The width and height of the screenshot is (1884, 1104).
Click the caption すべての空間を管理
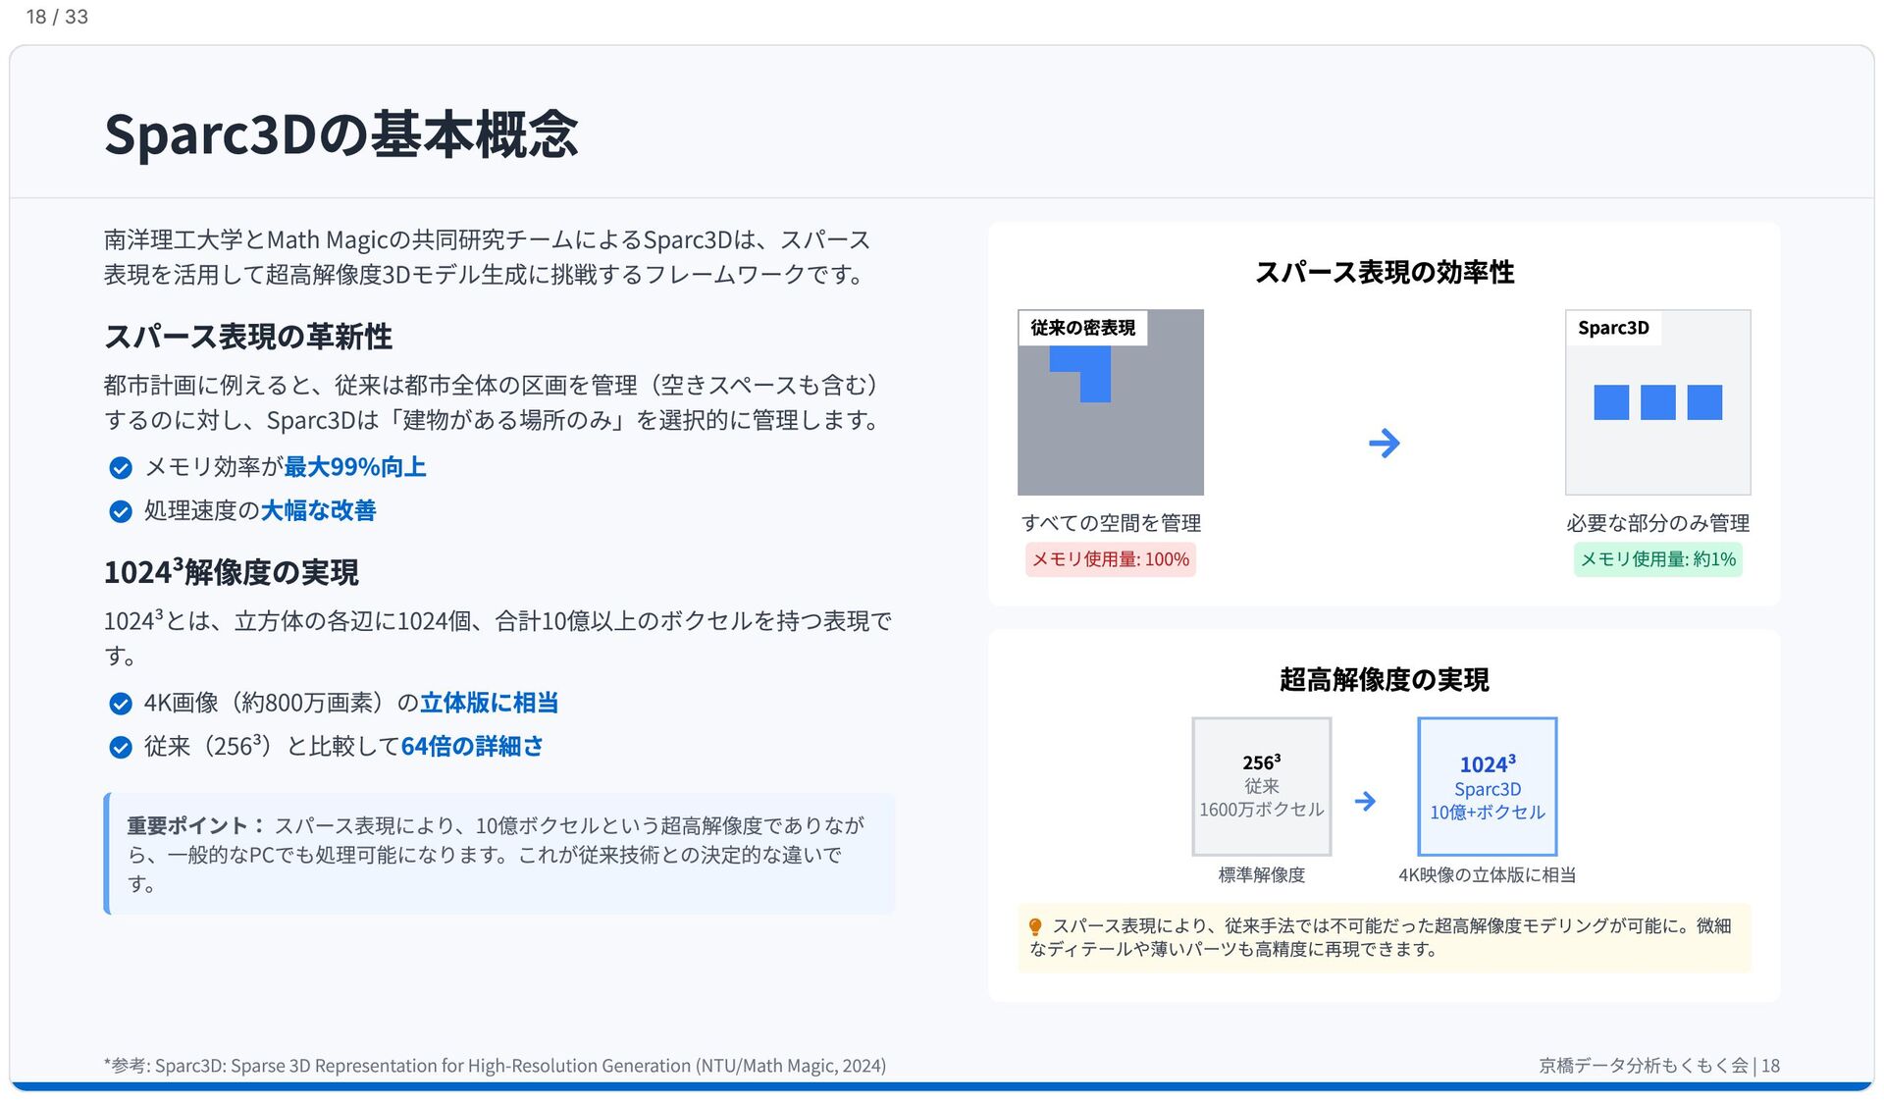click(1111, 523)
